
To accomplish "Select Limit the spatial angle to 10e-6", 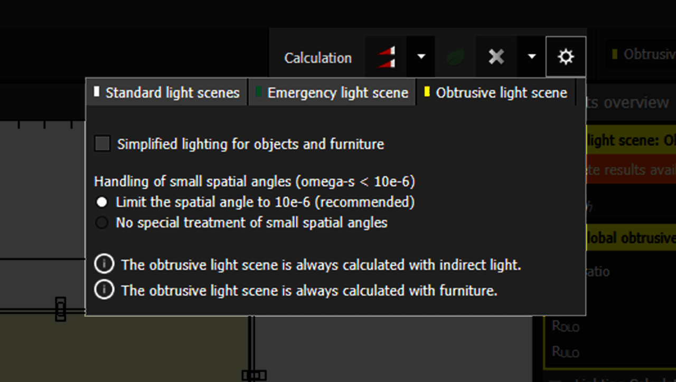I will click(101, 202).
